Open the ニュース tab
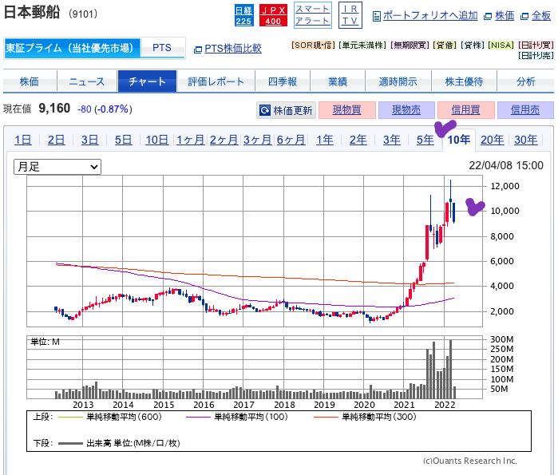This screenshot has height=475, width=558. click(x=87, y=81)
